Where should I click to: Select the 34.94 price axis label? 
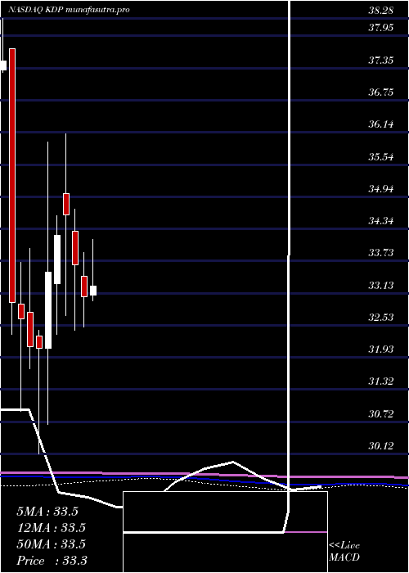(x=381, y=189)
